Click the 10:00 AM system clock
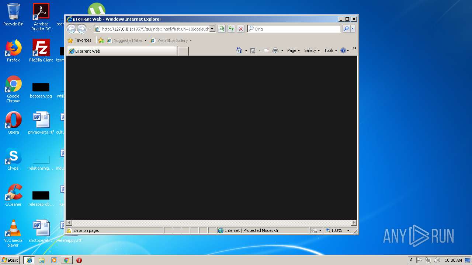The height and width of the screenshot is (265, 472). tap(453, 260)
